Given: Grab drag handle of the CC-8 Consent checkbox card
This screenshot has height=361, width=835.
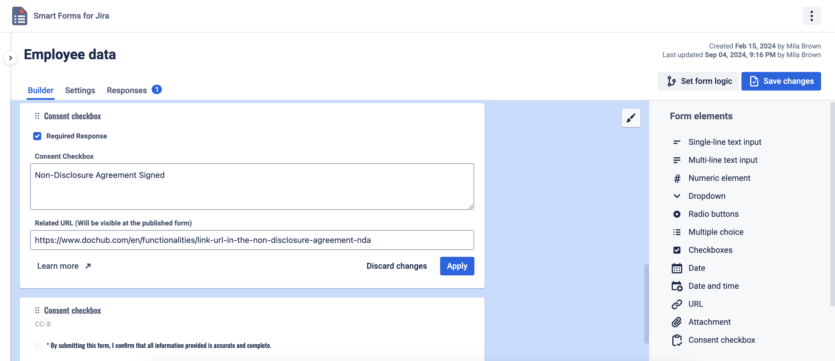Looking at the screenshot, I should pos(37,310).
